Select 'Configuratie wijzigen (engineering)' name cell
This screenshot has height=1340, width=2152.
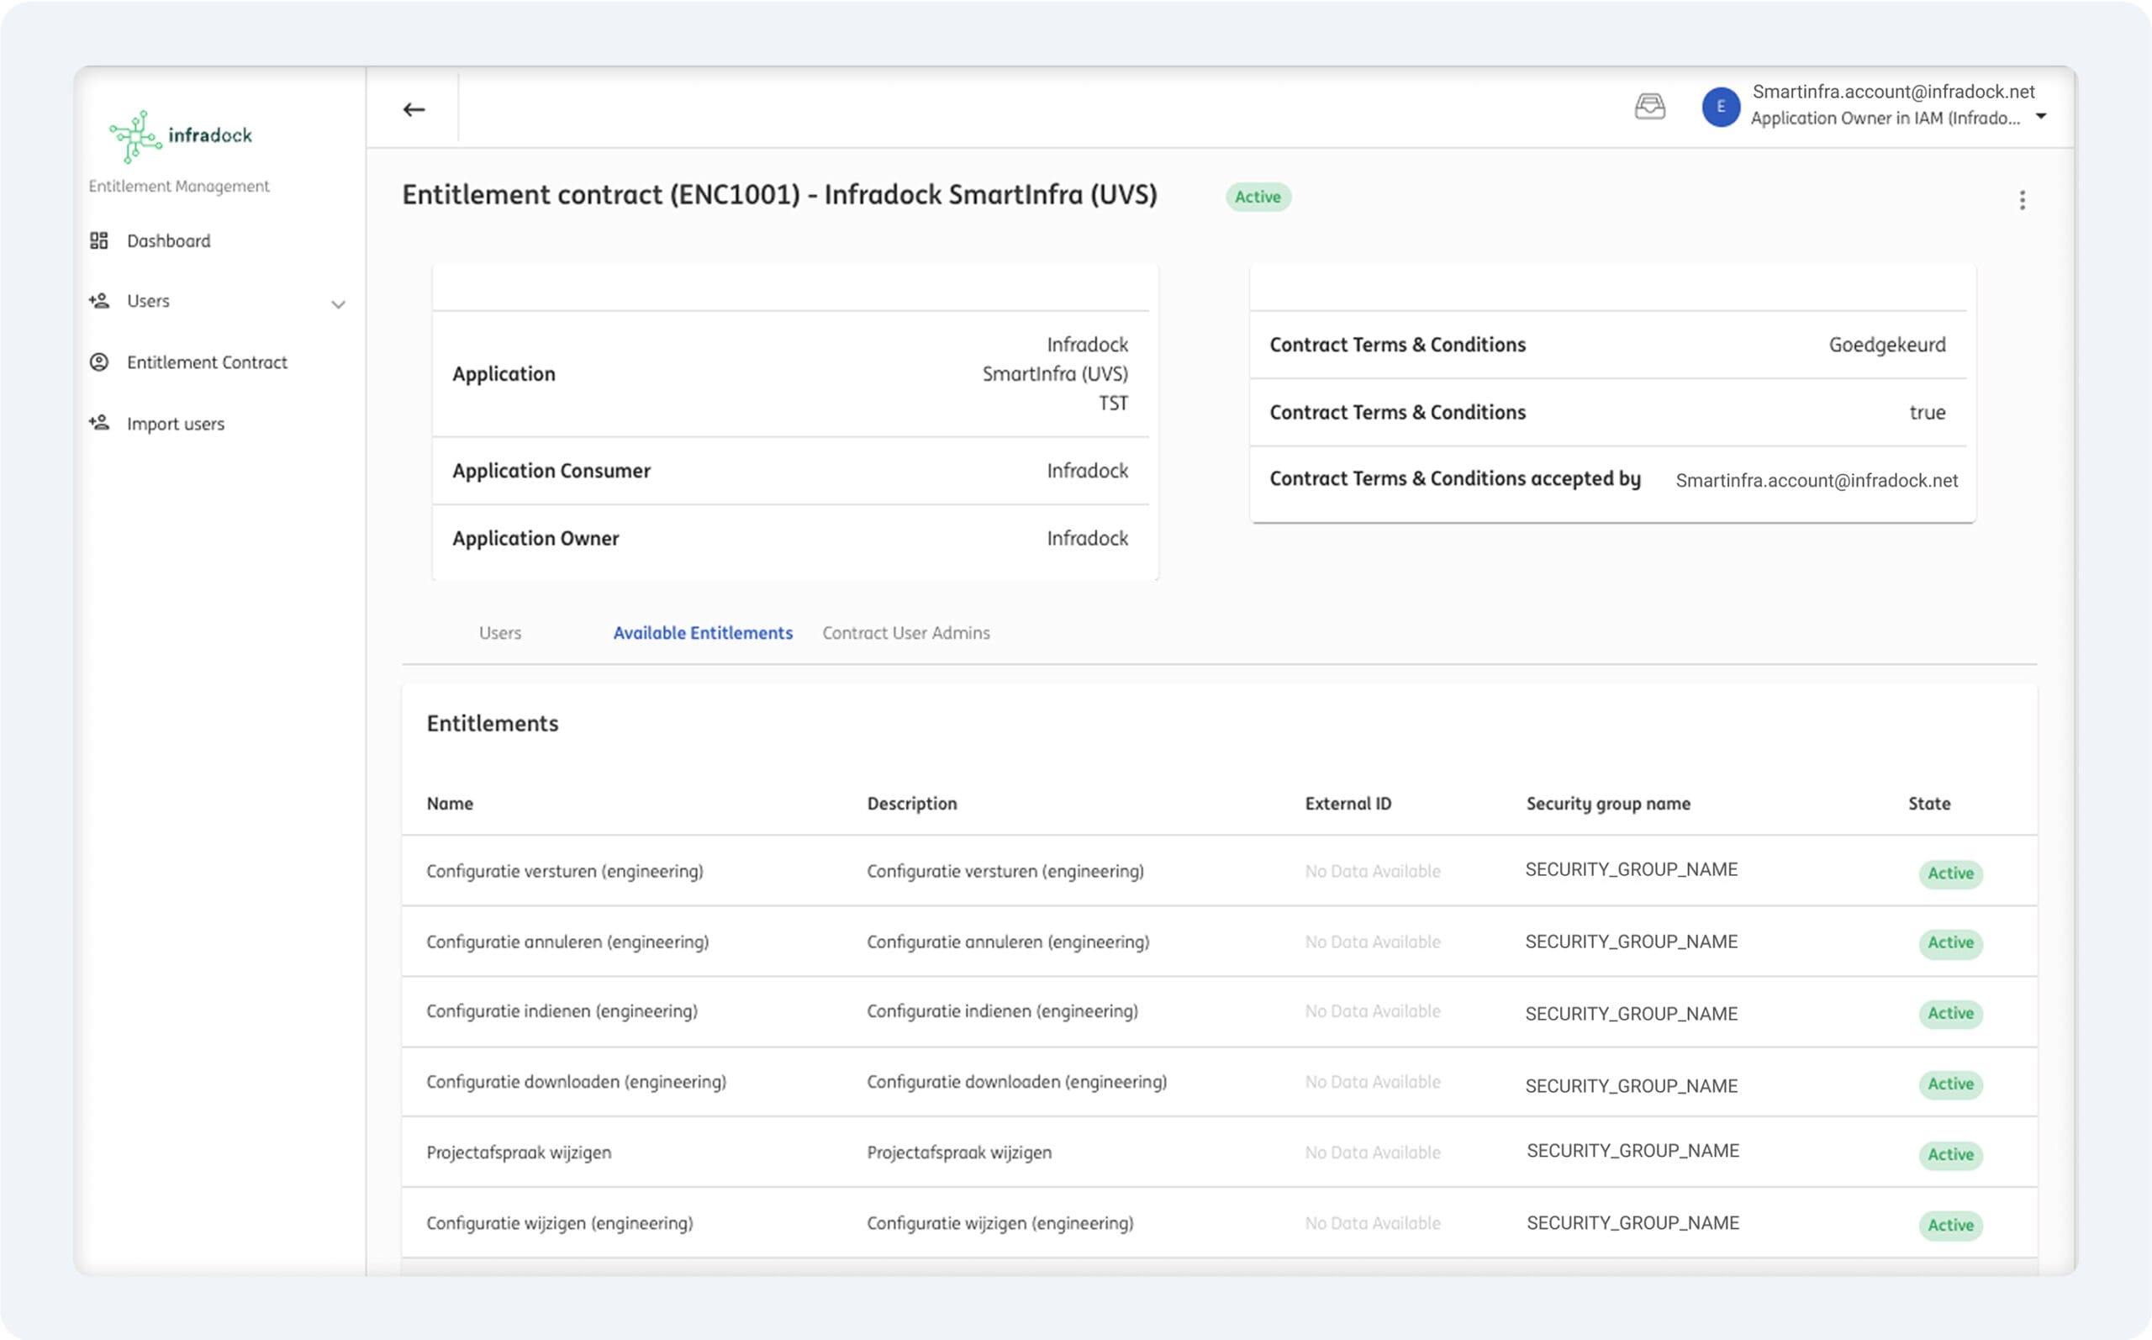click(x=559, y=1223)
